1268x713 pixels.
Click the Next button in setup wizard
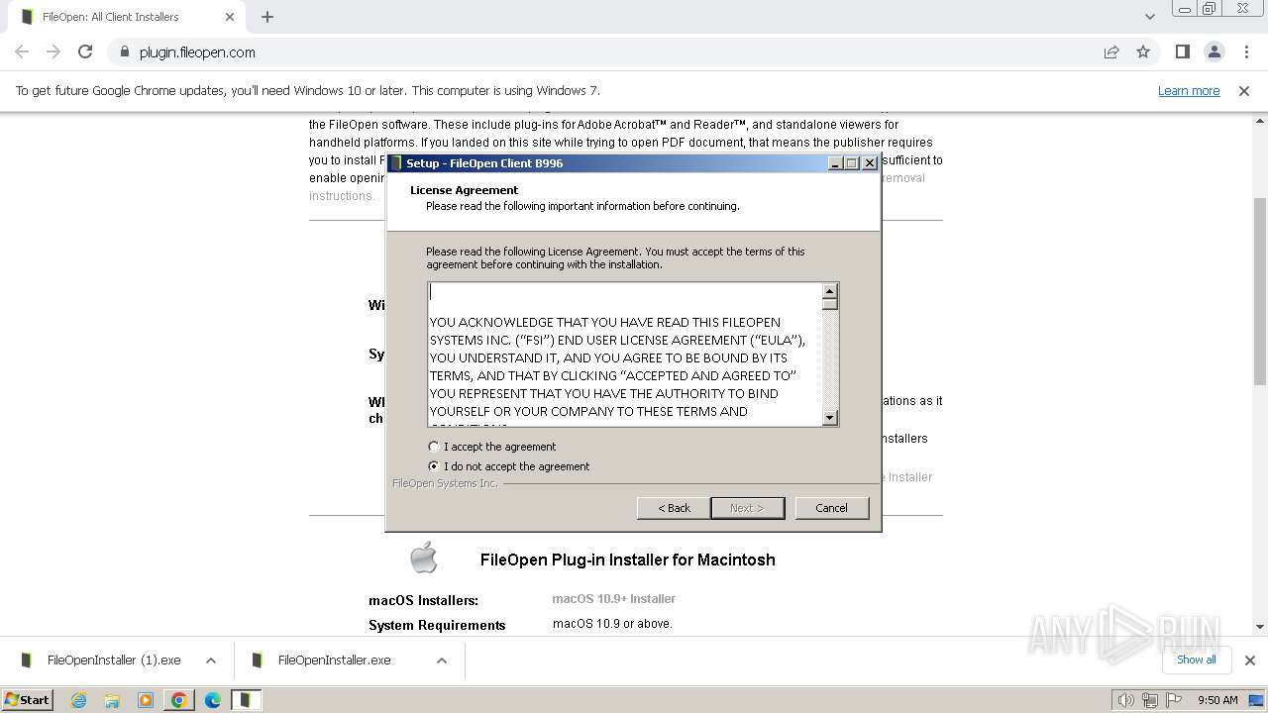point(747,508)
